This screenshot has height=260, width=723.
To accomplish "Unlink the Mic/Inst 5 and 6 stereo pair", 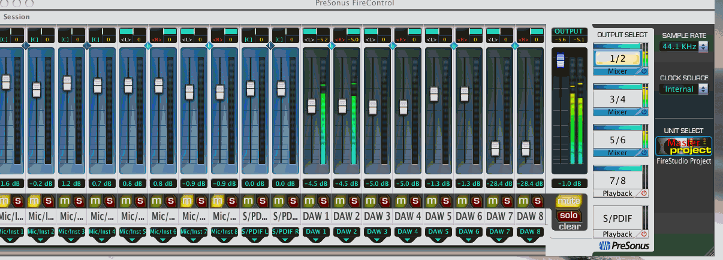I will [x=148, y=46].
